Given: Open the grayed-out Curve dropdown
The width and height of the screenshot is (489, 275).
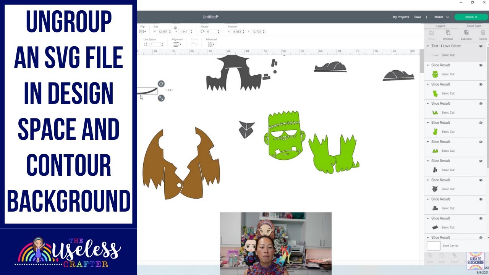Looking at the screenshot, I should coord(194,44).
